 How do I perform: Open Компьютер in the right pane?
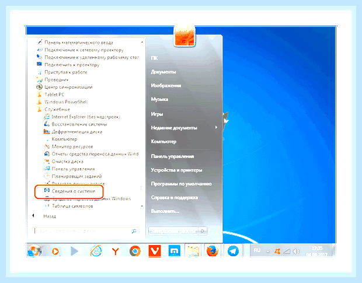(x=163, y=141)
